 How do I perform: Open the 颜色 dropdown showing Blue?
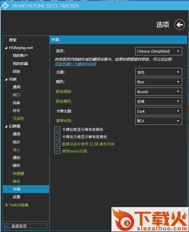pos(159,82)
